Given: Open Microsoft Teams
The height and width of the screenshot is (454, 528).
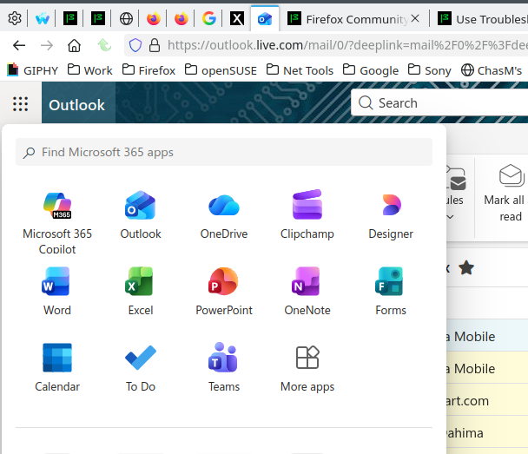Looking at the screenshot, I should [x=224, y=367].
